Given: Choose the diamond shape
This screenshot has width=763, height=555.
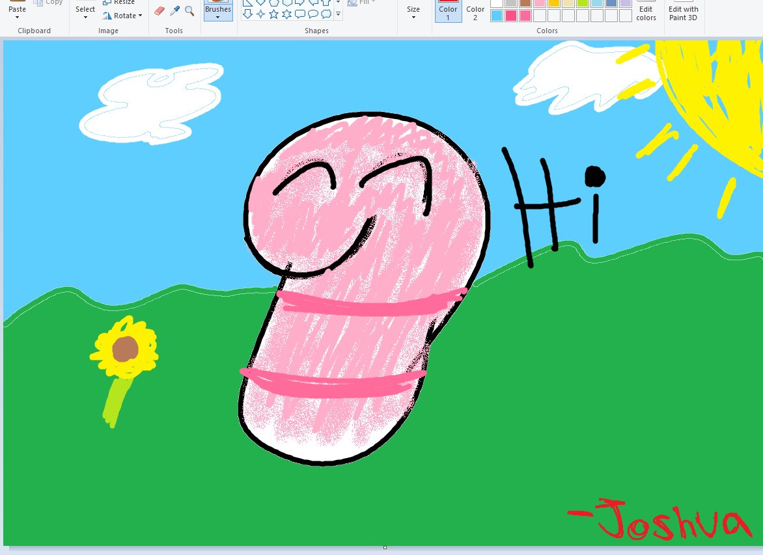Looking at the screenshot, I should (261, 3).
